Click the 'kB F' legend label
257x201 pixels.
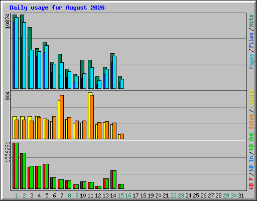point(251,183)
